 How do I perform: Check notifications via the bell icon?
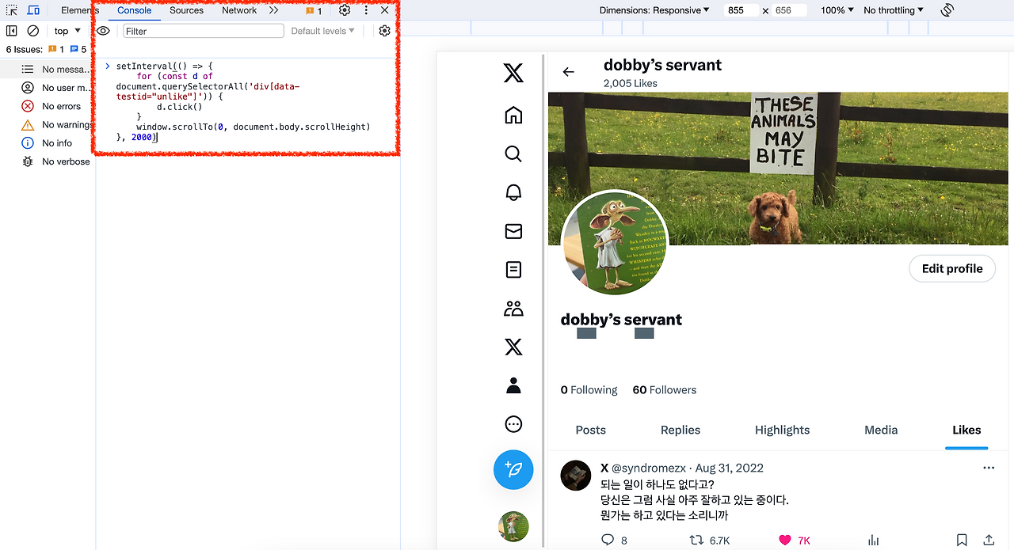click(x=513, y=192)
